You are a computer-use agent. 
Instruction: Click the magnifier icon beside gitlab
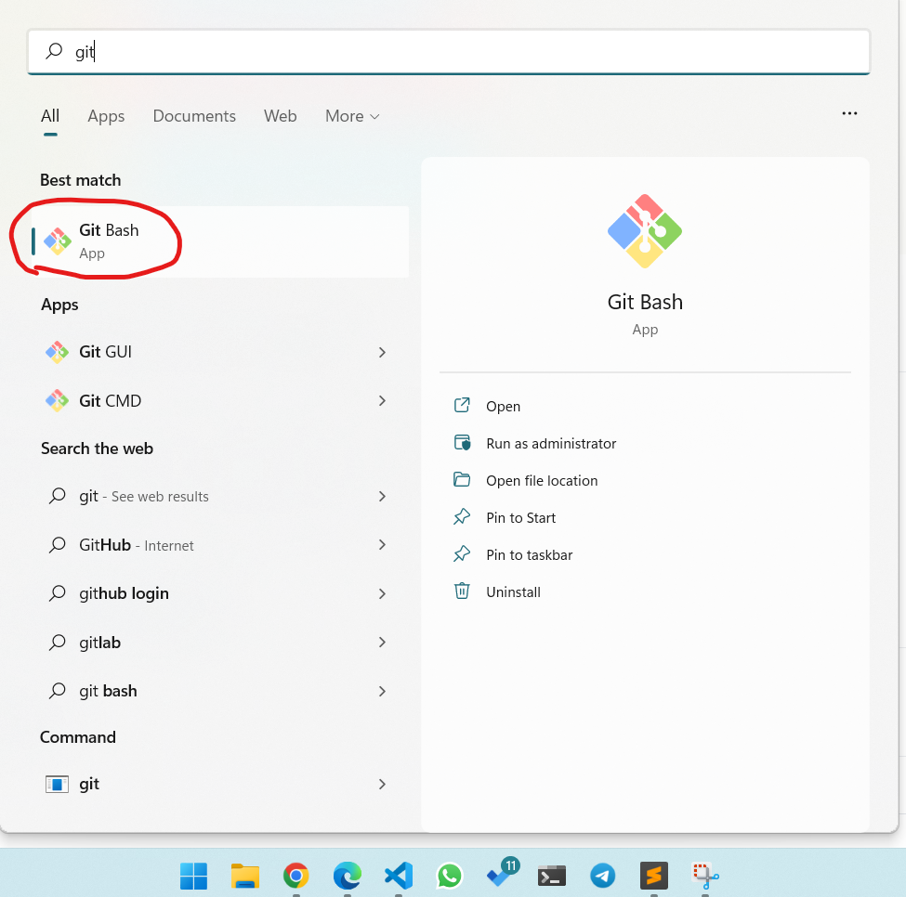[x=58, y=642]
